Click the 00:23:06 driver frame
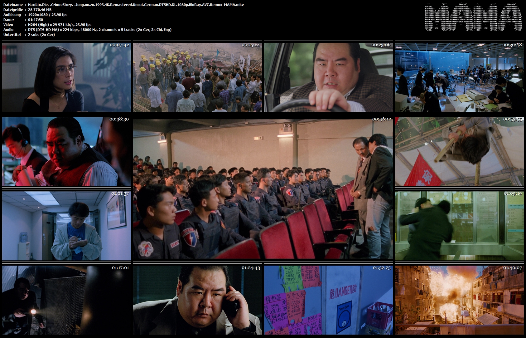 pyautogui.click(x=328, y=77)
